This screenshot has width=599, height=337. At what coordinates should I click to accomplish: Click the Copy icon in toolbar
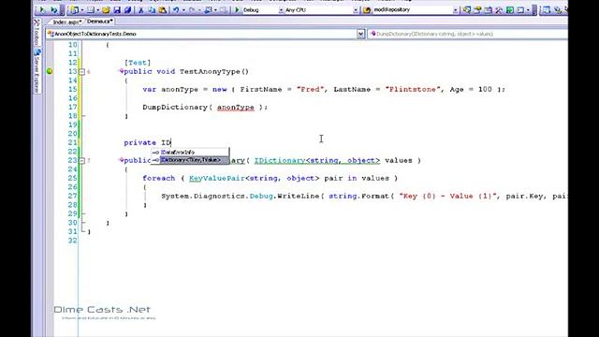[x=152, y=10]
